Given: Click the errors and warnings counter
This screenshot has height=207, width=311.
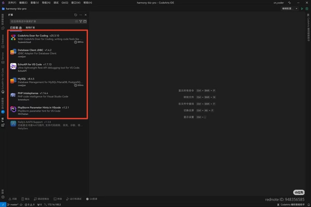Looking at the screenshot, I should pos(30,205).
